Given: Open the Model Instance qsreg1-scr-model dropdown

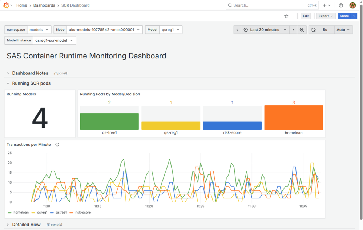Looking at the screenshot, I should 55,40.
